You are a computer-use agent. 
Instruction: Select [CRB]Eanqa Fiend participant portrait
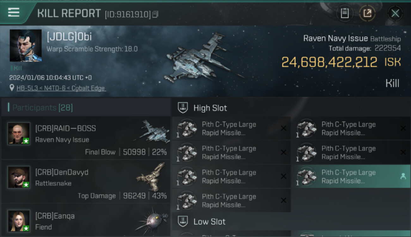(19, 221)
